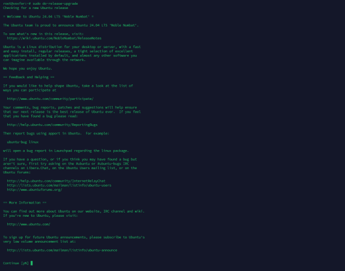The image size is (345, 271).
Task: Click the Continue [yN] prompt cursor
Action: tap(32, 263)
